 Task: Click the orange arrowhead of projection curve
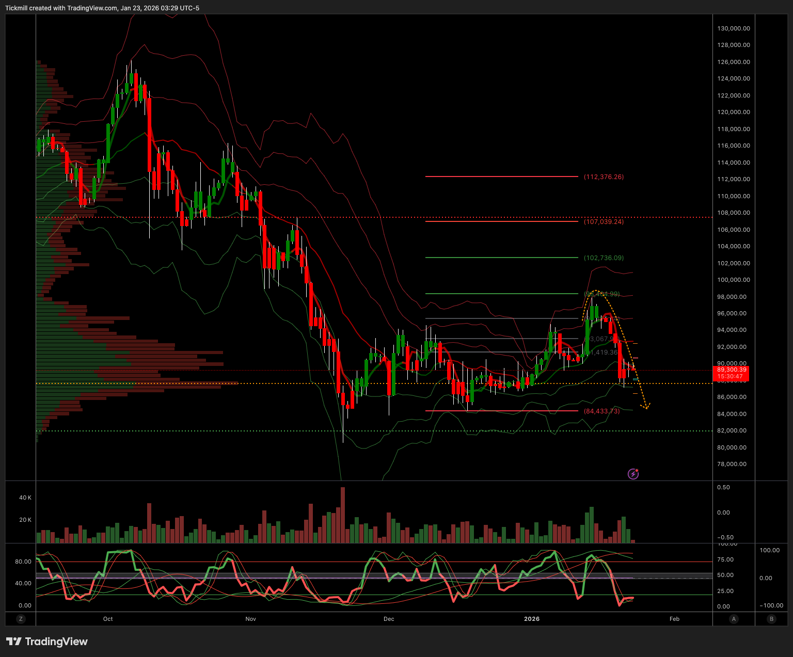pyautogui.click(x=645, y=407)
